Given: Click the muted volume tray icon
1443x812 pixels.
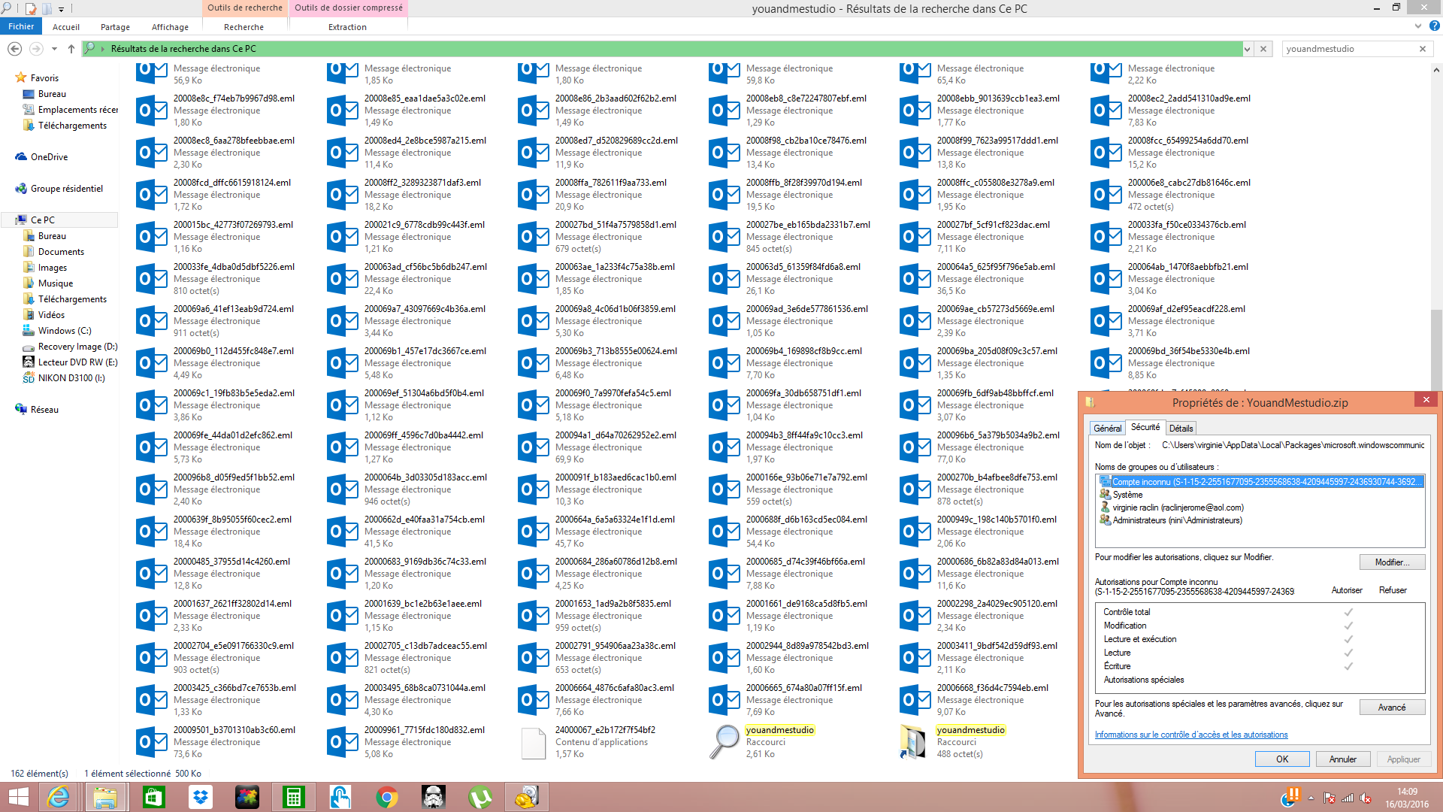Looking at the screenshot, I should tap(1366, 798).
